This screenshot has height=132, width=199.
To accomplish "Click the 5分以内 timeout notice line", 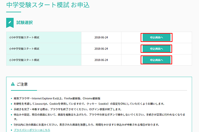I will (x=85, y=125).
